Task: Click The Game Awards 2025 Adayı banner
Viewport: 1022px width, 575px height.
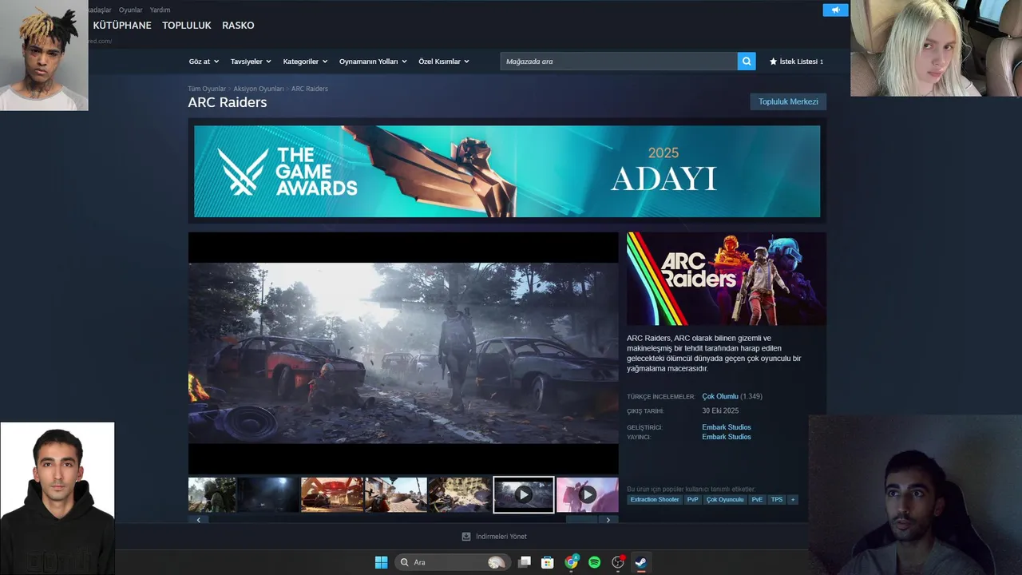Action: tap(507, 171)
